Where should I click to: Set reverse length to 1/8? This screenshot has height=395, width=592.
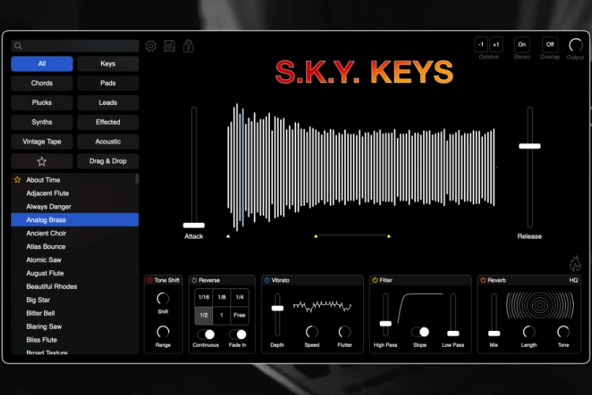[222, 298]
